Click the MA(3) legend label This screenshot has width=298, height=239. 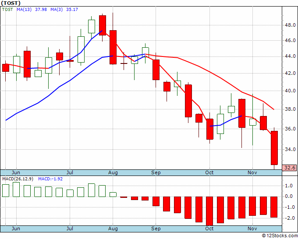[57, 10]
